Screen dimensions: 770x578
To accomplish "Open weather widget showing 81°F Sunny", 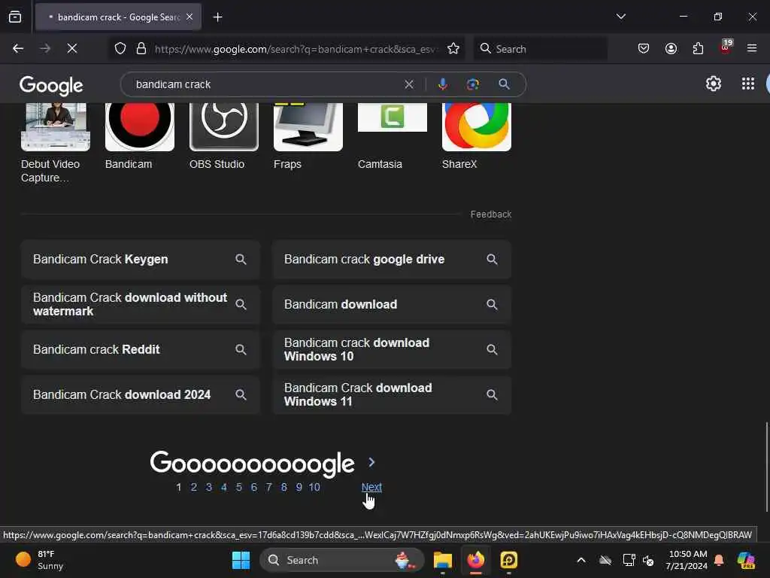I will (x=39, y=560).
